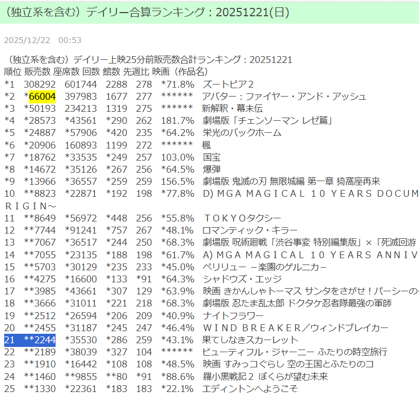This screenshot has height=402, width=419.
Task: Click the timestamp 2025/12/22 00:53
Action: tap(42, 40)
